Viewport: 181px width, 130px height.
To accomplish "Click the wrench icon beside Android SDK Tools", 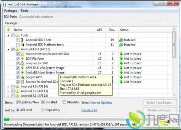I will click(x=22, y=40).
